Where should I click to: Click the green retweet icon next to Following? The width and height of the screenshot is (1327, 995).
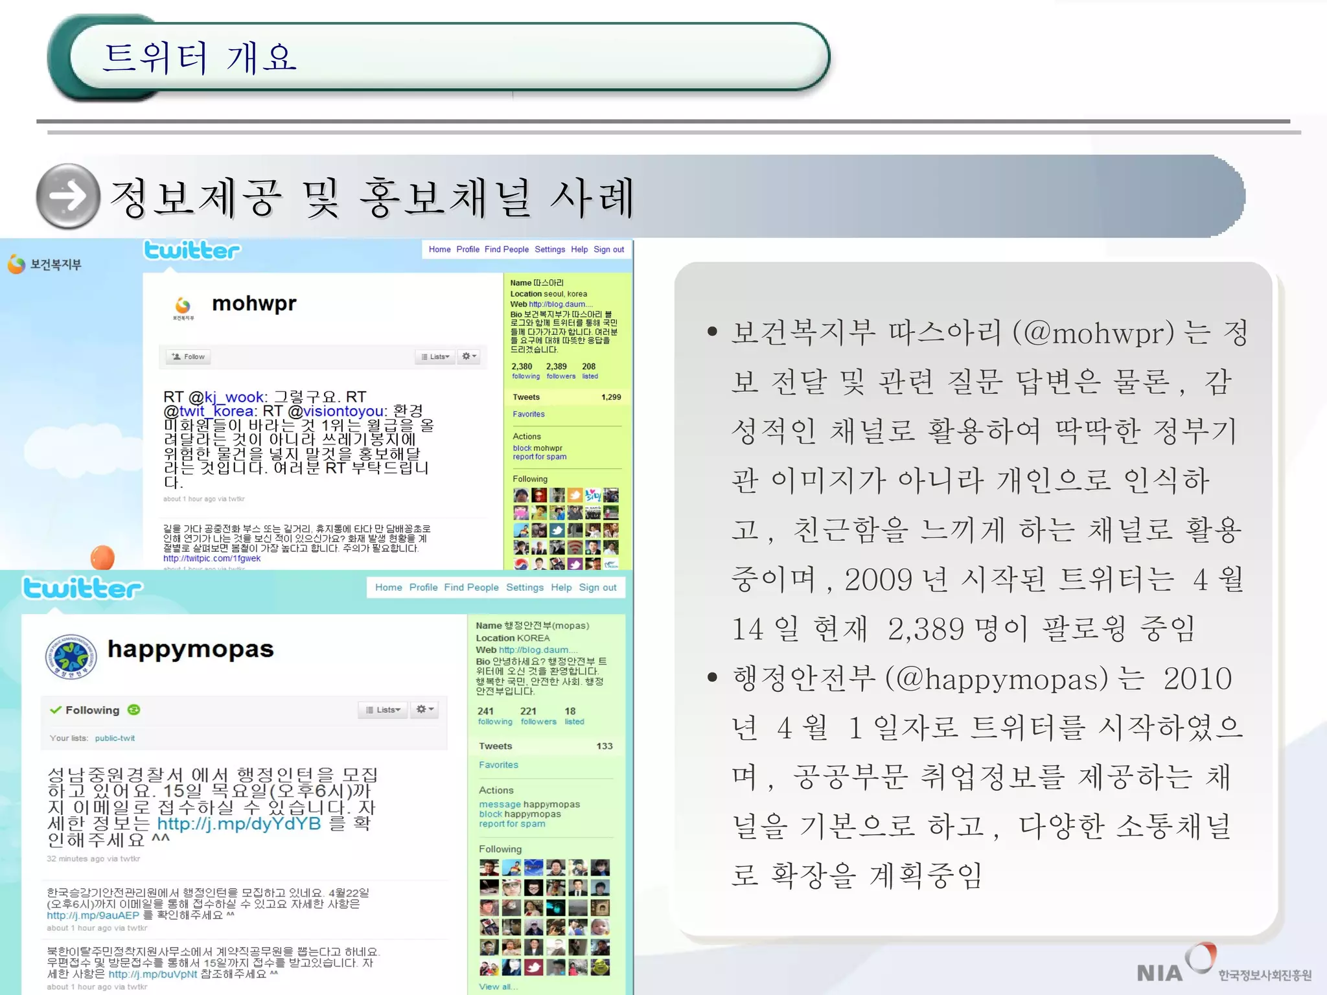pyautogui.click(x=134, y=710)
